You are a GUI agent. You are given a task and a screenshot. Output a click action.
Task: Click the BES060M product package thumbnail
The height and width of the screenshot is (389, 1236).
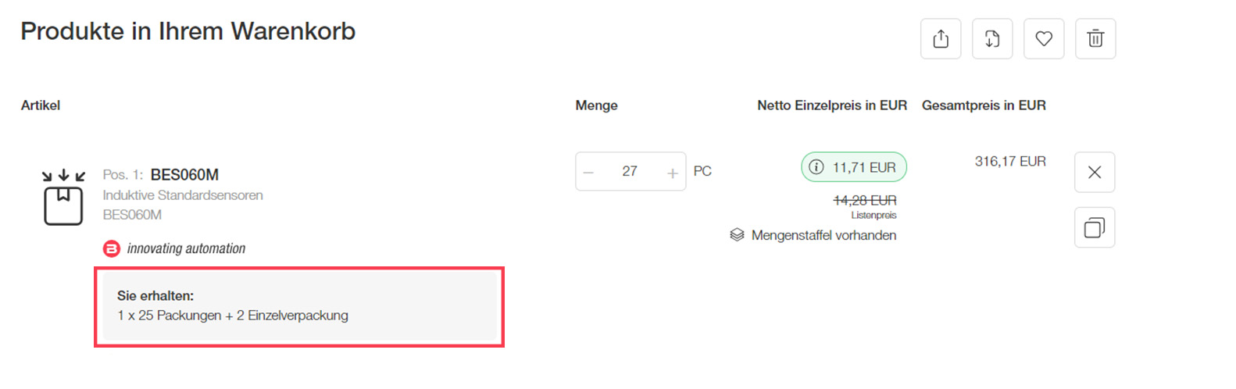(x=63, y=198)
